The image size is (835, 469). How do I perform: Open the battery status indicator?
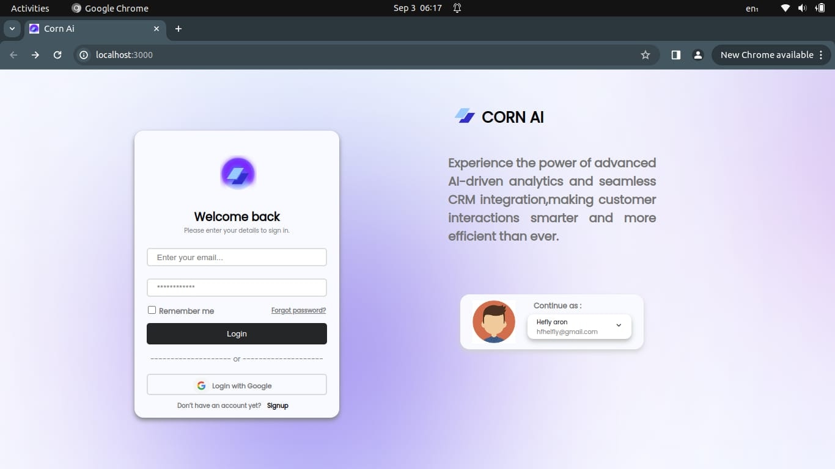coord(820,8)
